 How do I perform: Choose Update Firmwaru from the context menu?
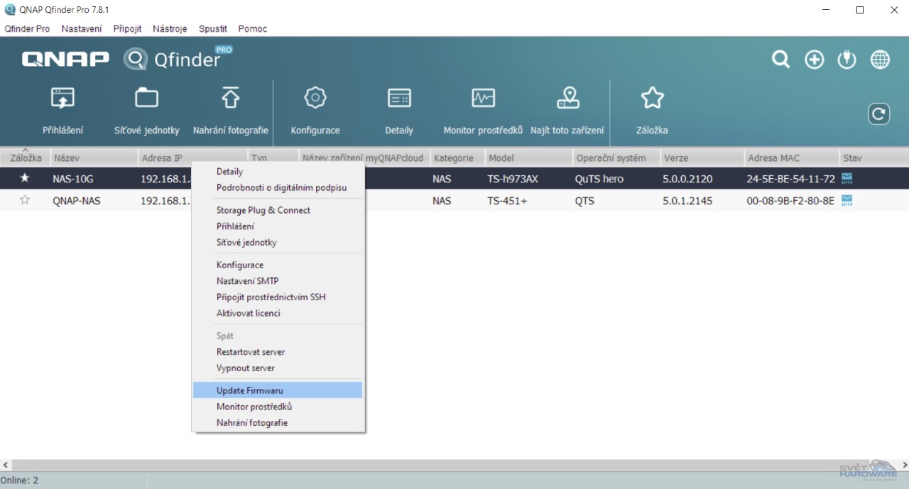[x=250, y=390]
